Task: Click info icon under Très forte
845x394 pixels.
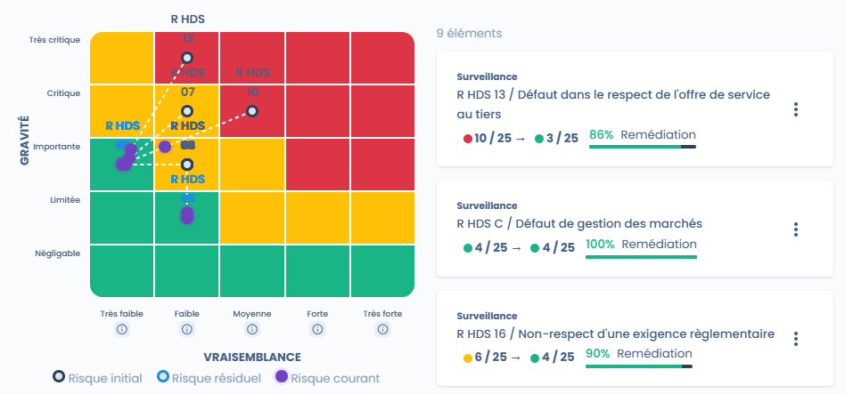Action: pyautogui.click(x=382, y=329)
